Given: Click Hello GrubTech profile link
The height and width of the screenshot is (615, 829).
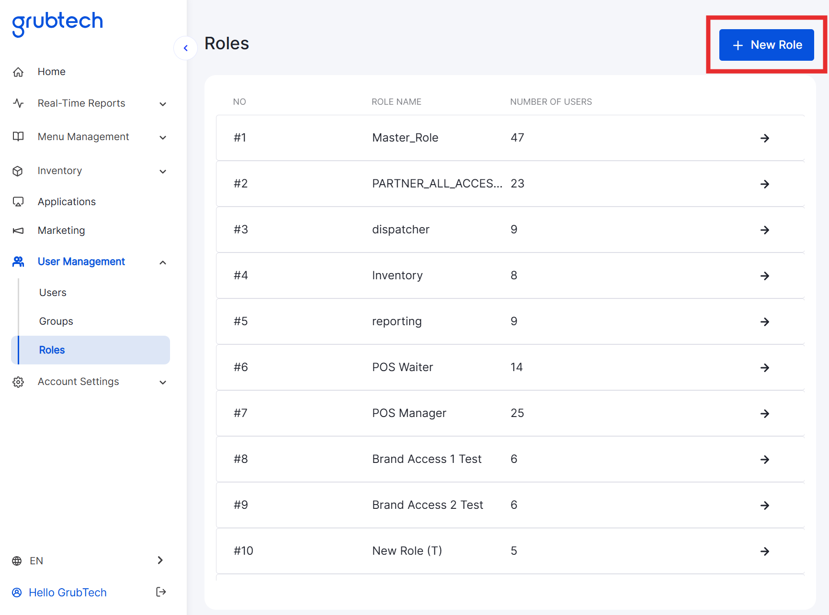Looking at the screenshot, I should click(68, 593).
